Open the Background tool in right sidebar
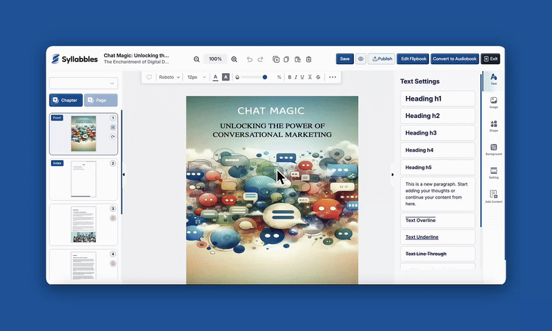552x331 pixels. coord(493,149)
